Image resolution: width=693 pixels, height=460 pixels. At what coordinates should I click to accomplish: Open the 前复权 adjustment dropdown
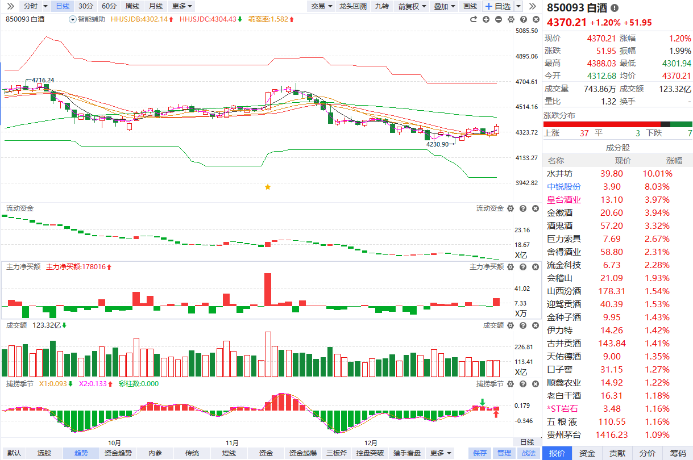click(412, 6)
